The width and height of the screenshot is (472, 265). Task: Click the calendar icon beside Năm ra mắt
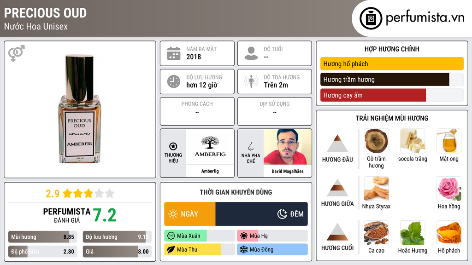(174, 53)
